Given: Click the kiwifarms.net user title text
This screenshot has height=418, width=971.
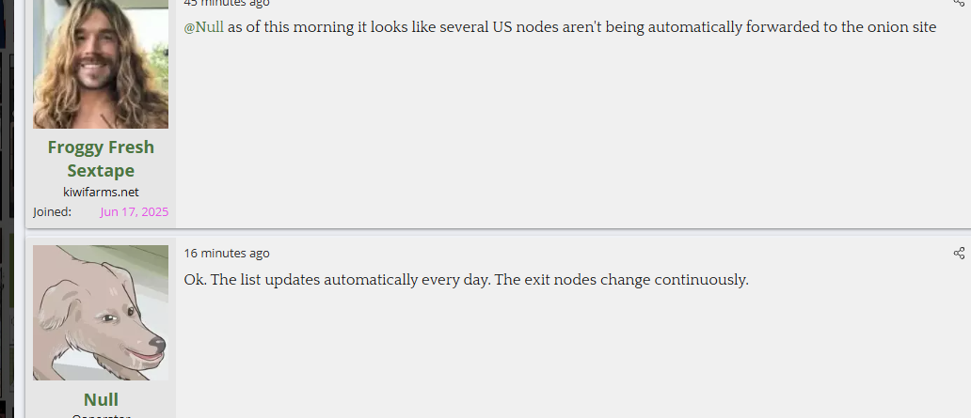Looking at the screenshot, I should click(x=101, y=192).
